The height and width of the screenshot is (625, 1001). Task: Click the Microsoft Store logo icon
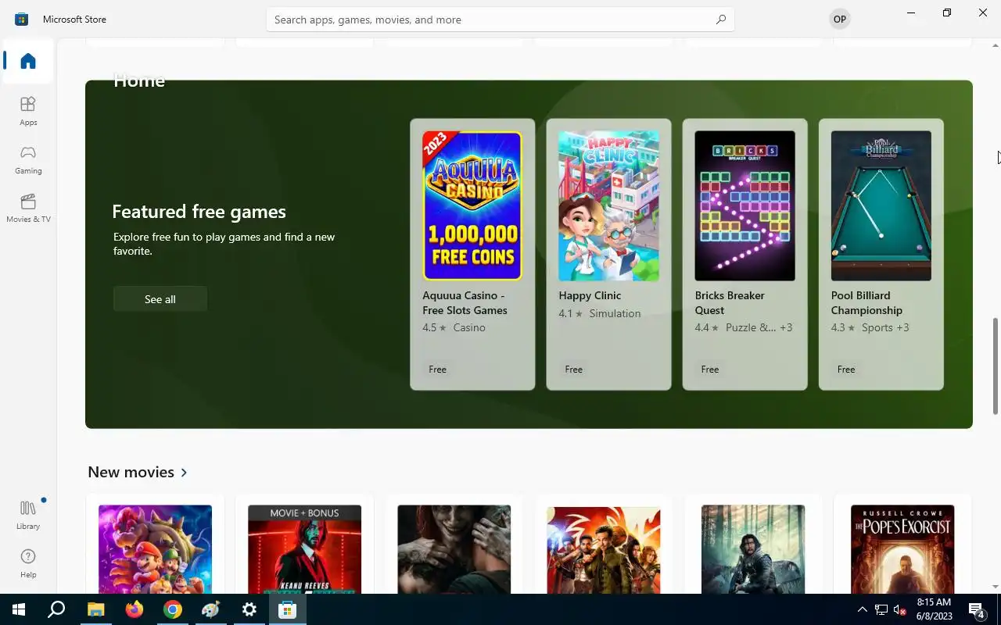(x=21, y=19)
